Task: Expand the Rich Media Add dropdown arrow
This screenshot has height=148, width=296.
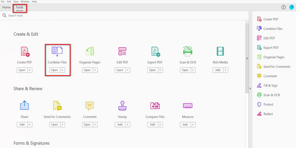Action: coord(225,70)
